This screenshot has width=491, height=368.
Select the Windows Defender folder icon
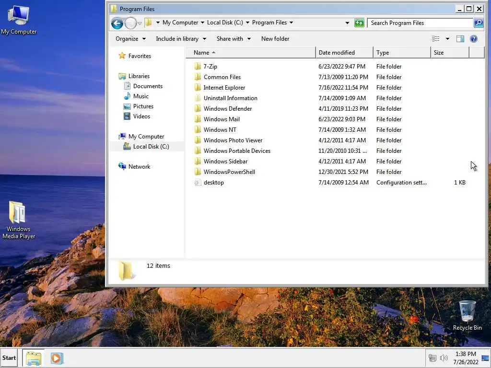click(198, 109)
